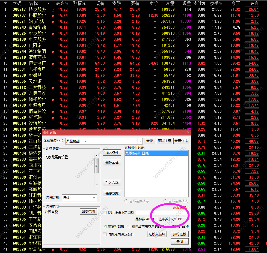Open the 条件选股公式 dropdown arrow
Viewport: 267px width, 253px height.
(140, 141)
